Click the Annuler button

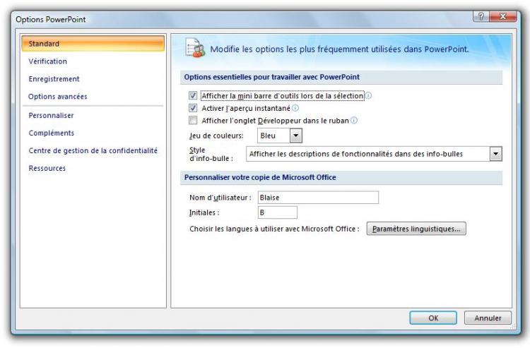tap(488, 318)
